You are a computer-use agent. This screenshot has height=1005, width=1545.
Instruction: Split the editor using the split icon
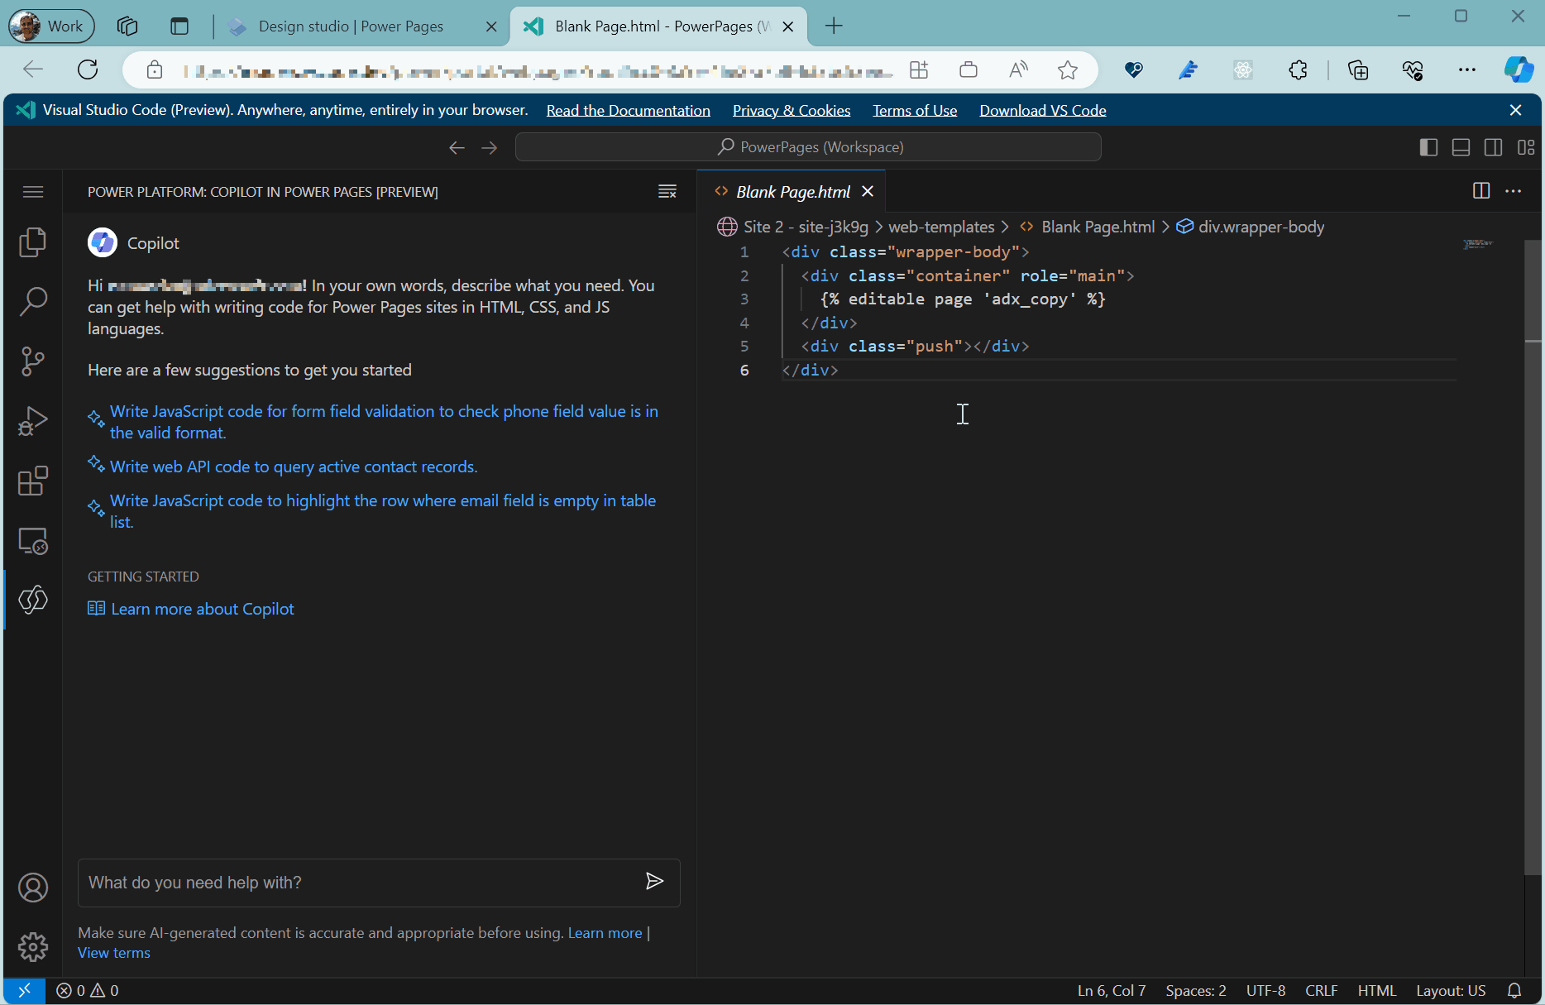[1480, 190]
